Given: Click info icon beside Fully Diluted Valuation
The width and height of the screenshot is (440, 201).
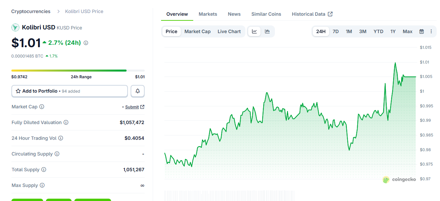Looking at the screenshot, I should tap(66, 122).
